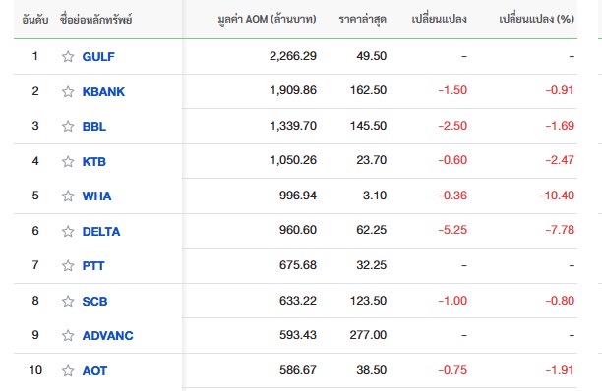Click the star icon beside WHA
602x391 pixels.
point(68,195)
